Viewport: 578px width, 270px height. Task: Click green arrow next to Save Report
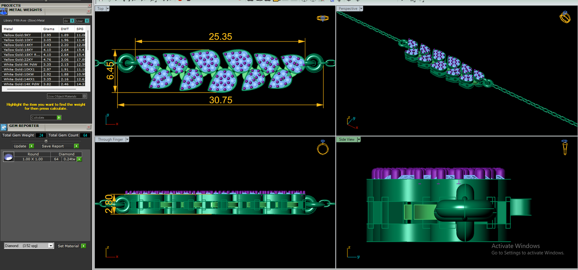[76, 146]
